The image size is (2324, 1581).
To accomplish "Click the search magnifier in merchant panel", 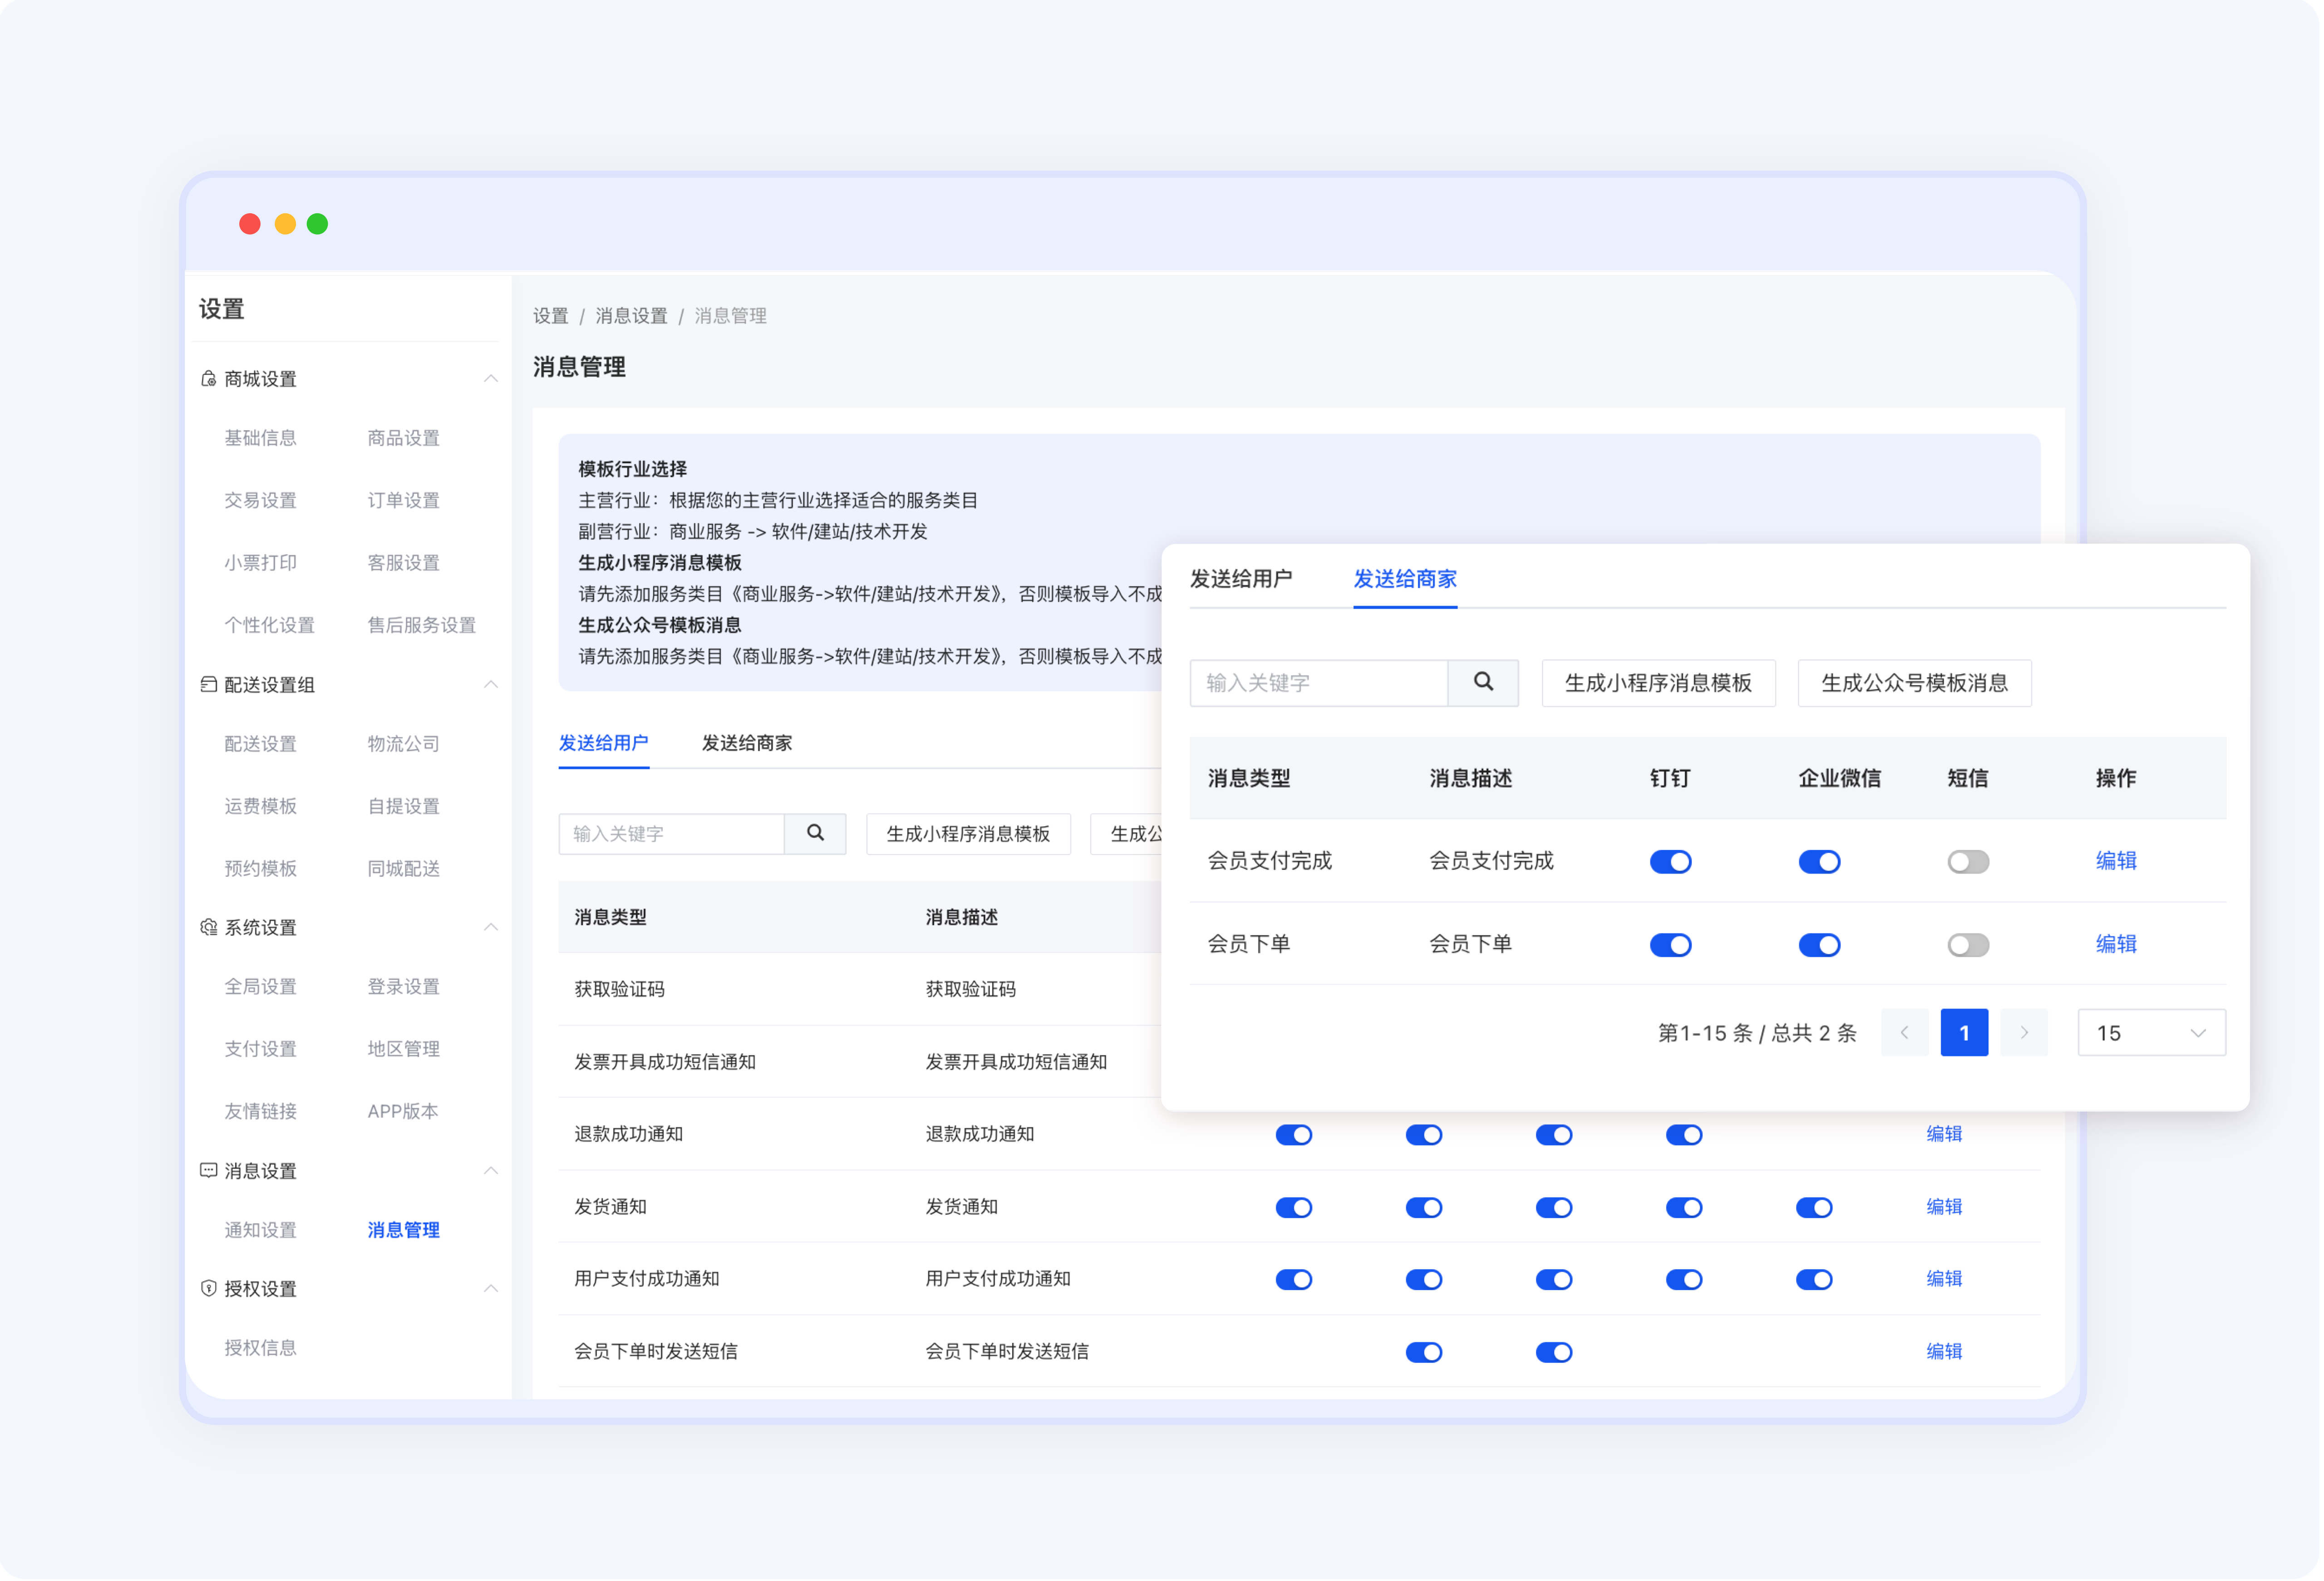I will pyautogui.click(x=1483, y=683).
